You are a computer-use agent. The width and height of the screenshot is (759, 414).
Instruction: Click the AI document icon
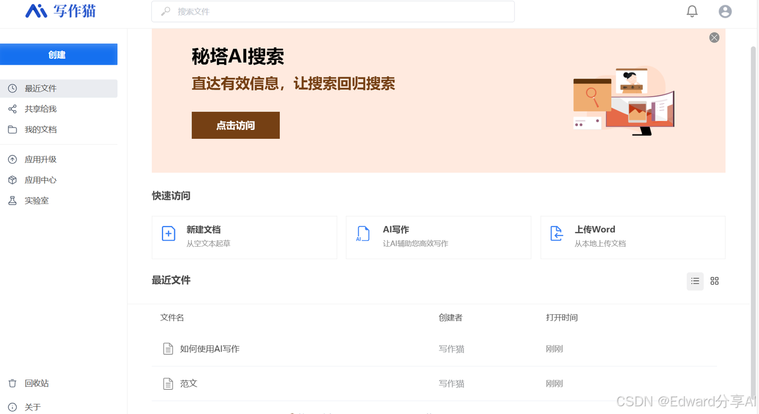363,234
